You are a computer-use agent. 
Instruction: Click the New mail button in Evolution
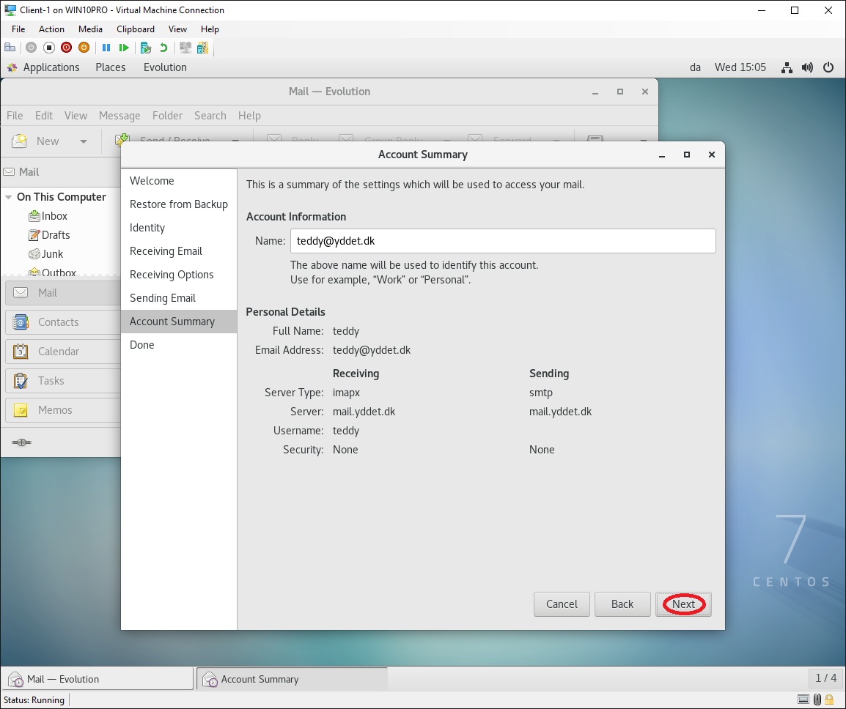pos(36,141)
